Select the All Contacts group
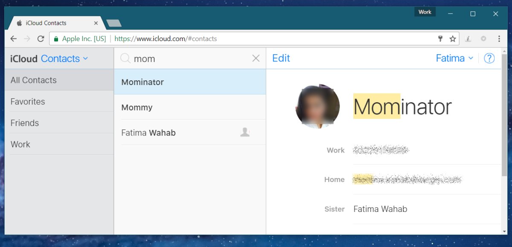The width and height of the screenshot is (512, 247). pyautogui.click(x=59, y=80)
